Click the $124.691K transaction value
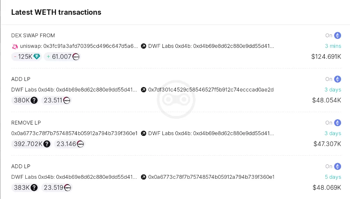Viewport: 350px width, 199px height. tap(326, 57)
